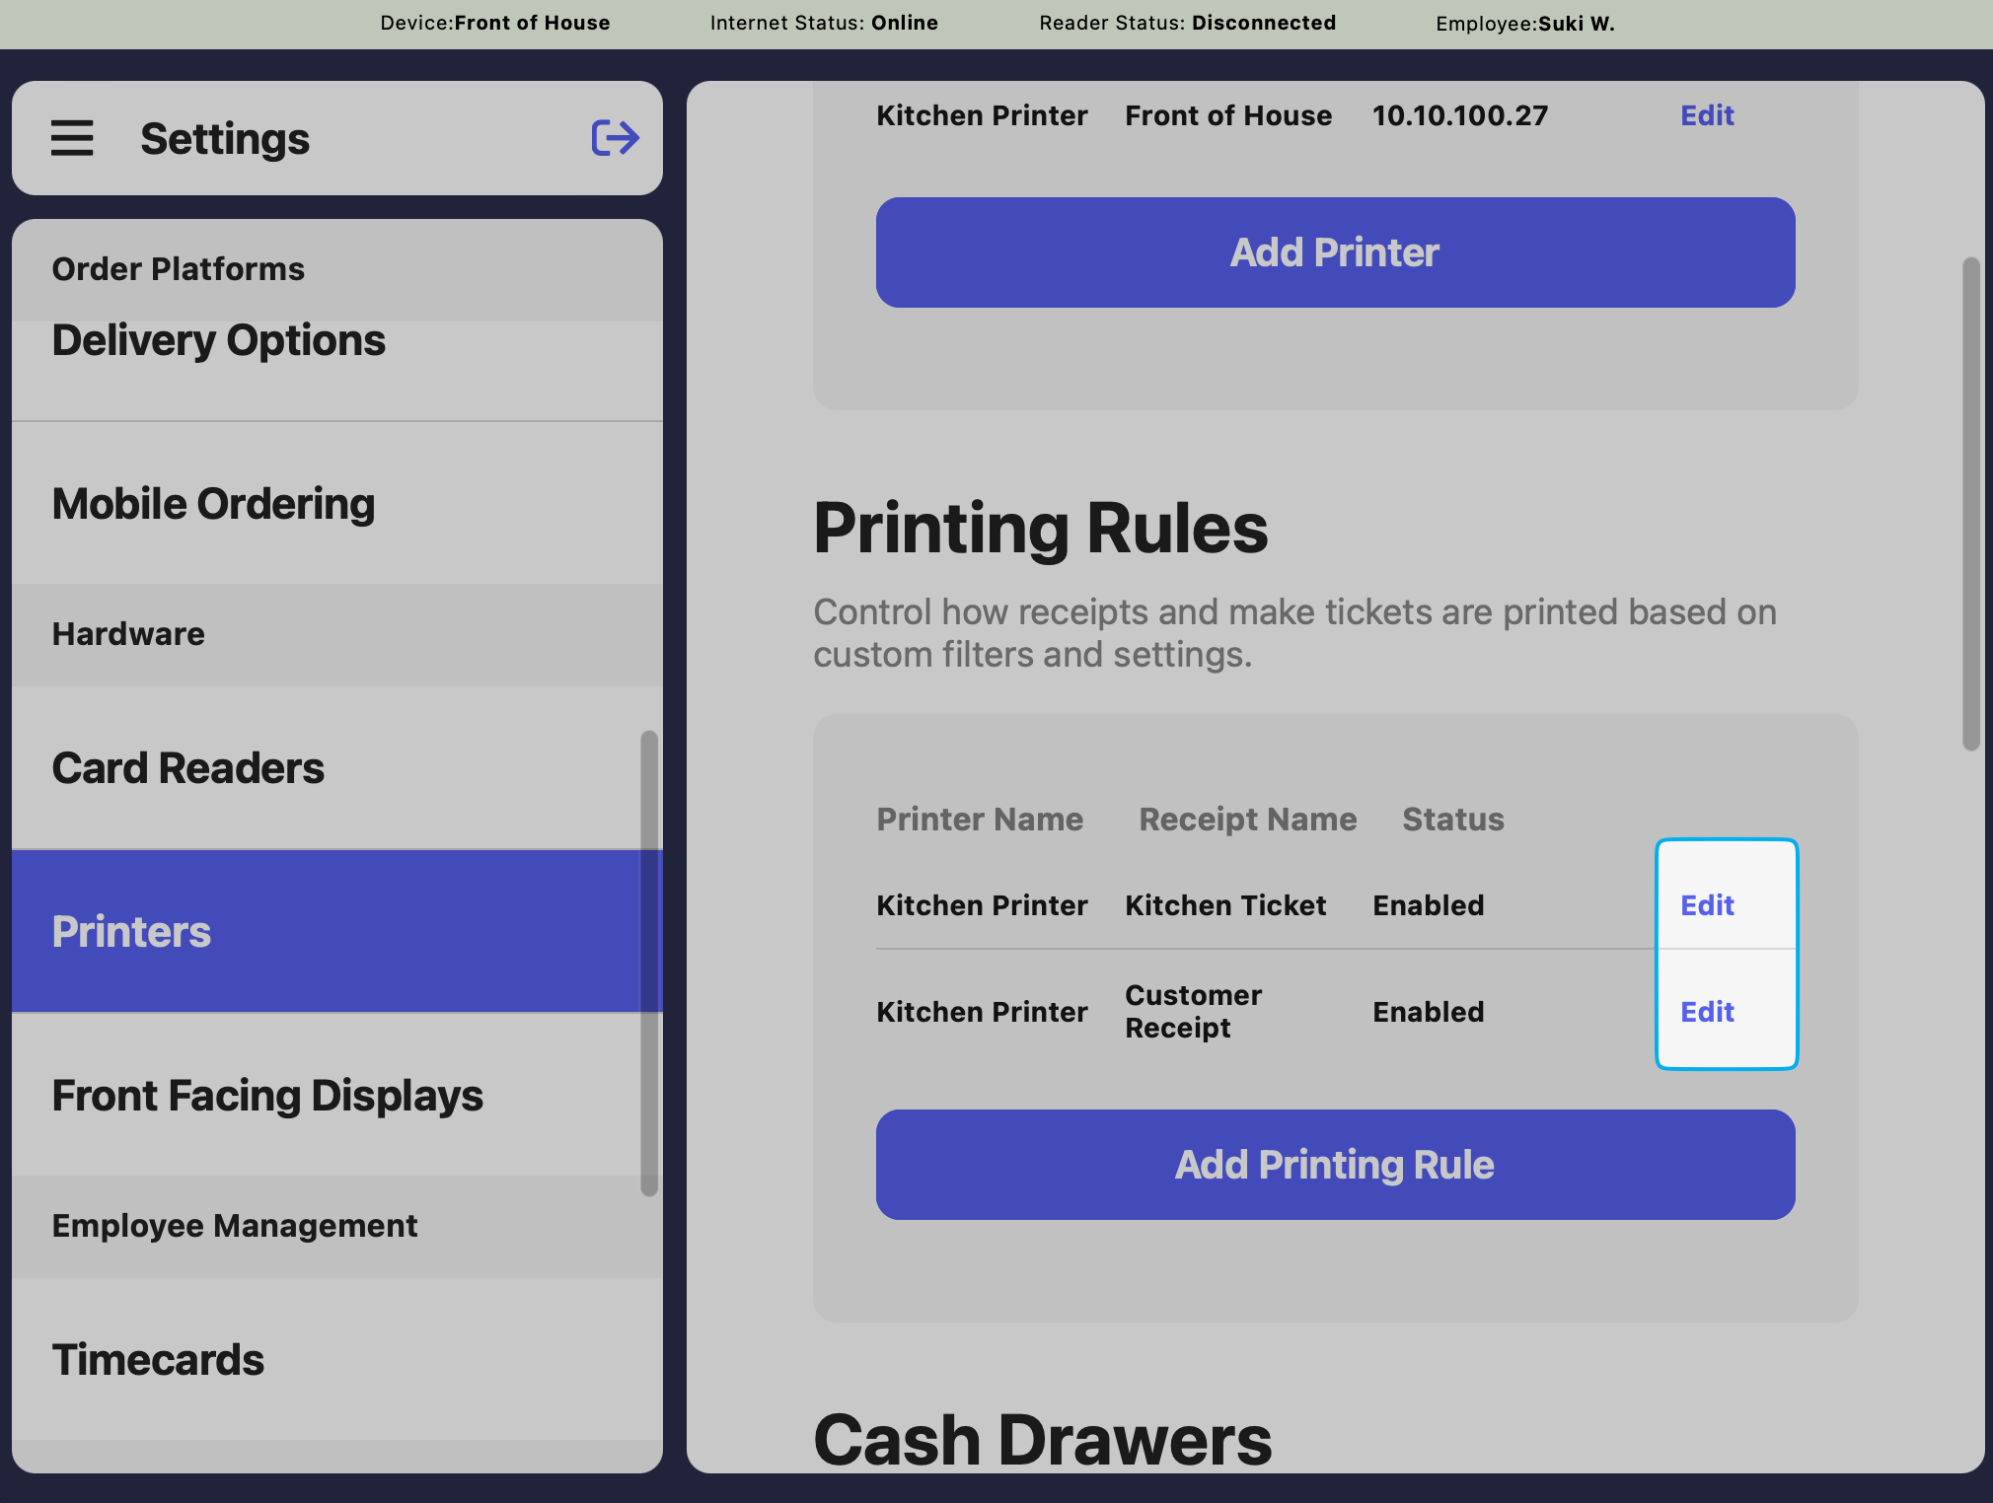Edit the Kitchen Ticket printing rule
This screenshot has width=1993, height=1503.
1707,905
